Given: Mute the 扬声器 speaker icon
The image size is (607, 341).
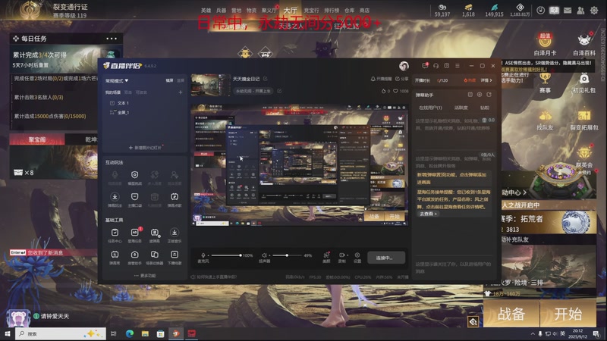Looking at the screenshot, I should [x=264, y=255].
